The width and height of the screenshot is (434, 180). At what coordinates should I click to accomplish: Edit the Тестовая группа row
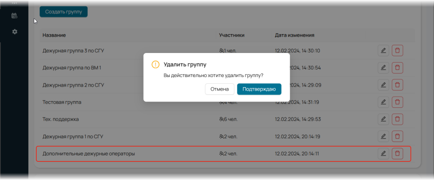click(383, 102)
